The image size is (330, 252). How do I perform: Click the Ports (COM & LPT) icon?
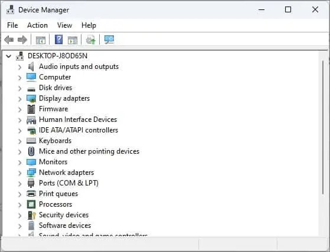pos(31,183)
